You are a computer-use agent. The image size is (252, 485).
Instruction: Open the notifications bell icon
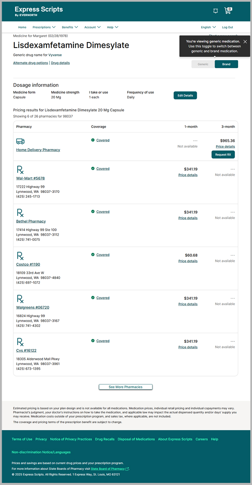(x=215, y=11)
